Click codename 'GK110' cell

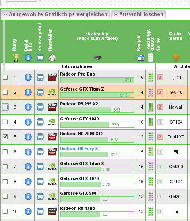click(176, 92)
